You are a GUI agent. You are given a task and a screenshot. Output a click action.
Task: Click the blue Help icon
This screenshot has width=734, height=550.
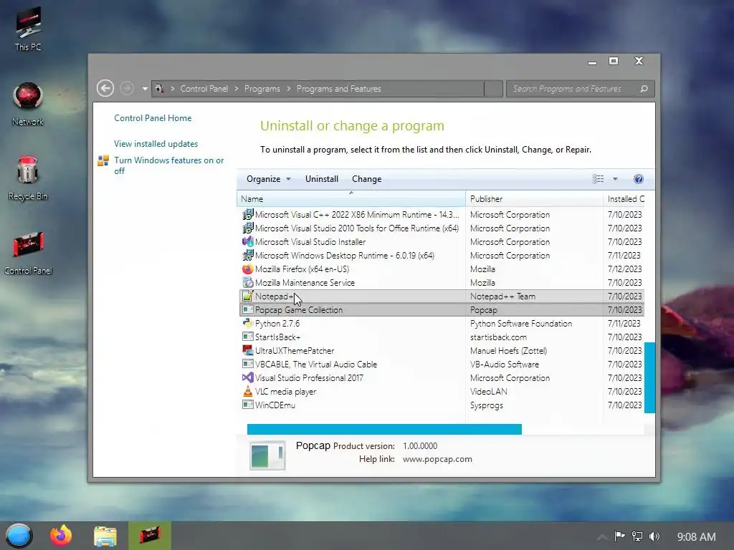click(x=639, y=178)
